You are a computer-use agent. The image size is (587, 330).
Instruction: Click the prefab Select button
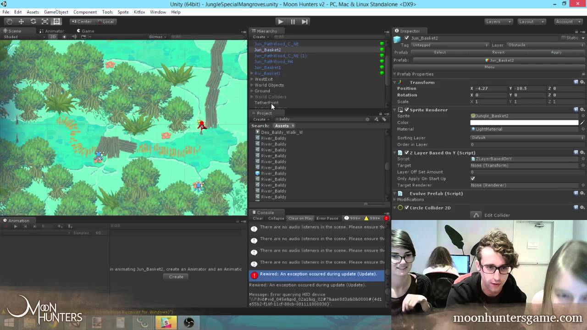click(x=440, y=53)
